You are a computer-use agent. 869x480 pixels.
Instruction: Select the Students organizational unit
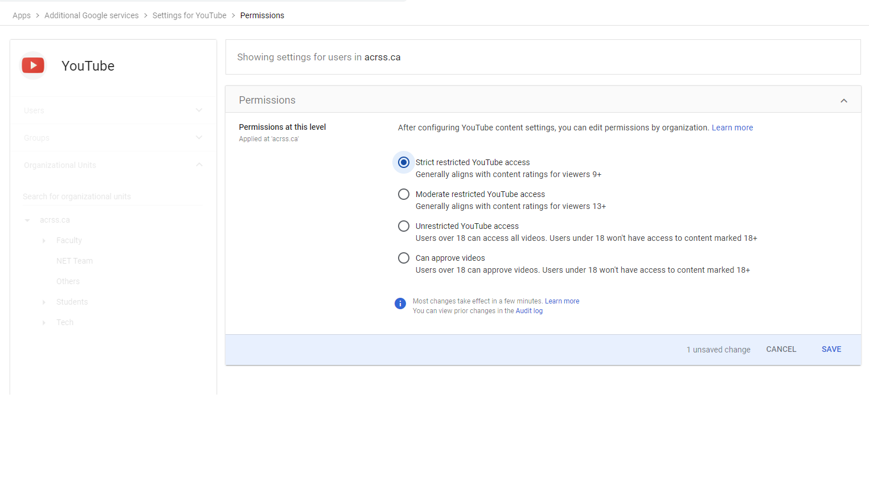pyautogui.click(x=72, y=302)
